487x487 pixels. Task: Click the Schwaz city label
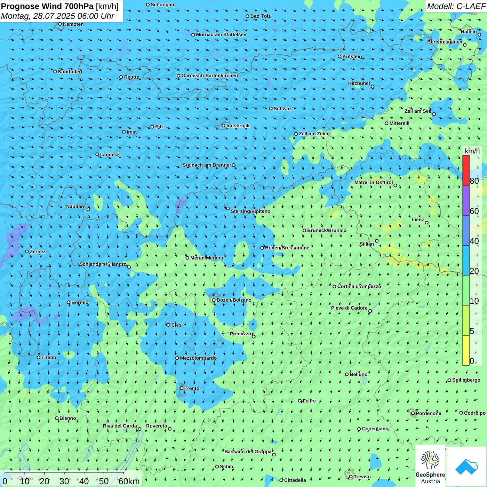click(282, 109)
